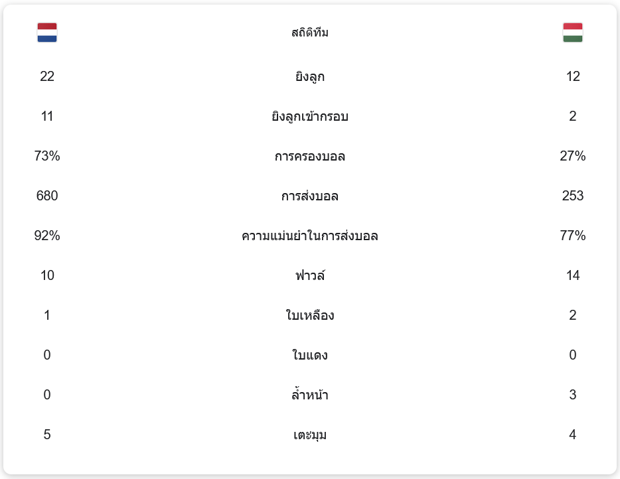Select the ยิงลูกเข้ากรอบ stat label
Screen dimensions: 620x479
310,117
